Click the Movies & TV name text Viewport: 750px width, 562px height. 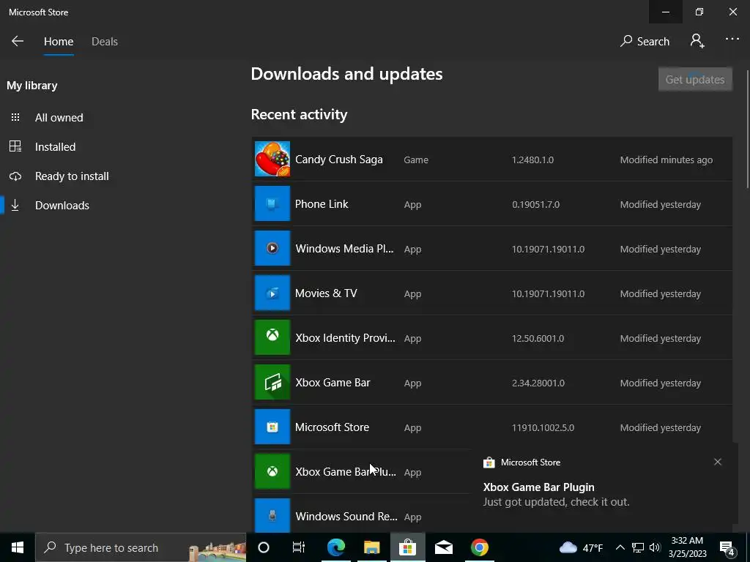pyautogui.click(x=326, y=293)
